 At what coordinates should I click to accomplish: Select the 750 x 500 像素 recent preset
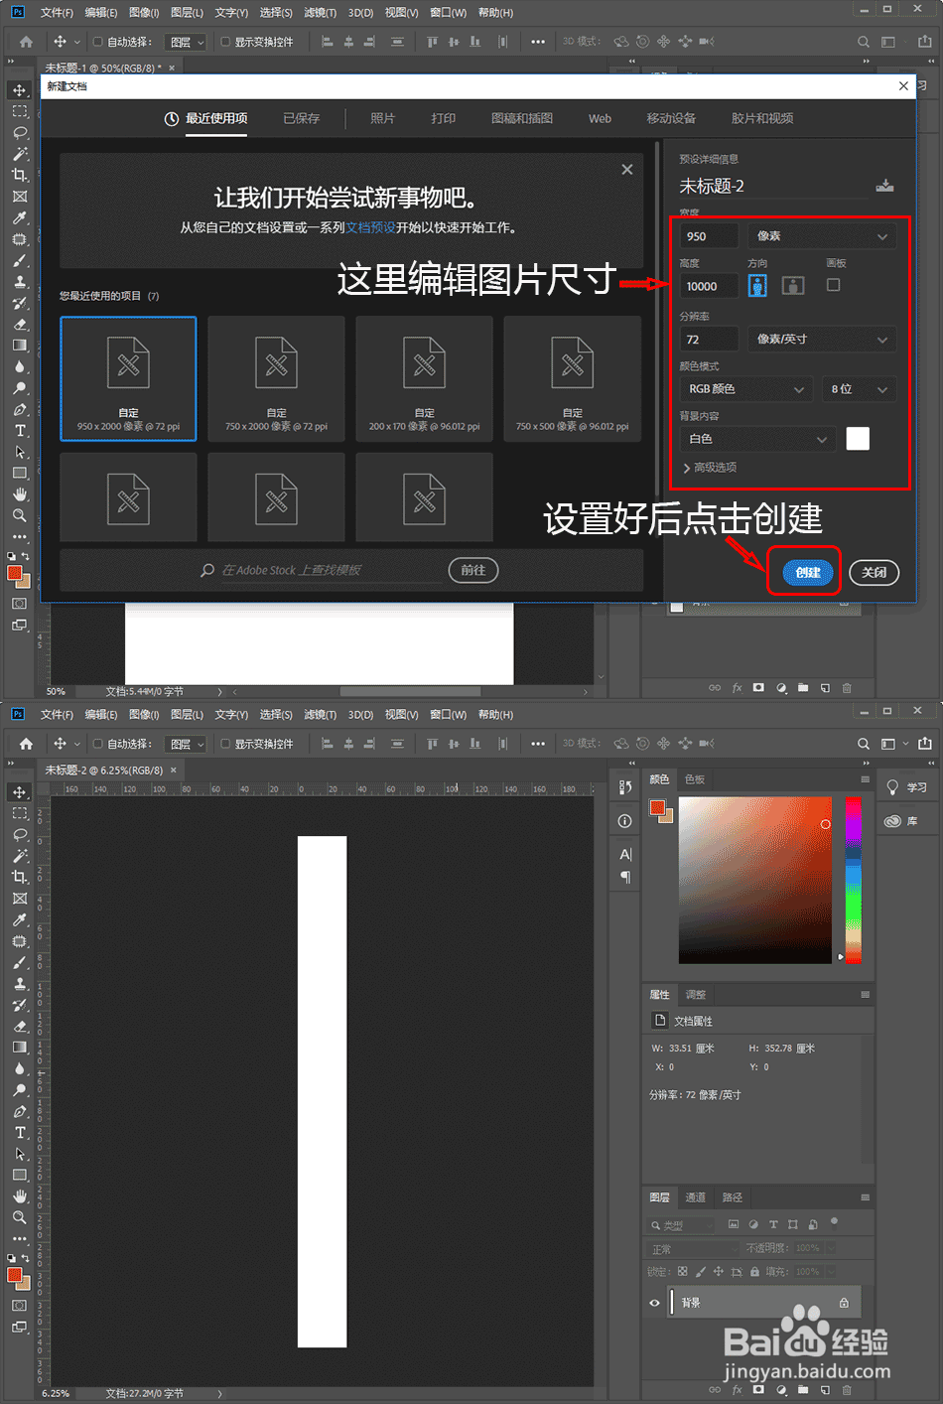click(572, 378)
